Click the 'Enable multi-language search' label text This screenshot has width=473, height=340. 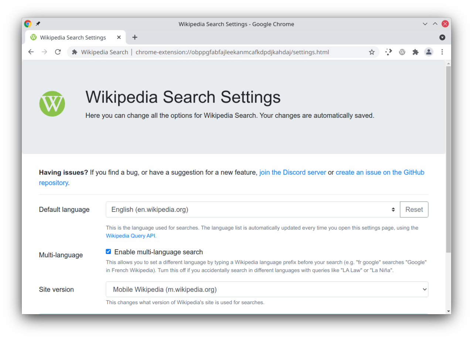159,252
